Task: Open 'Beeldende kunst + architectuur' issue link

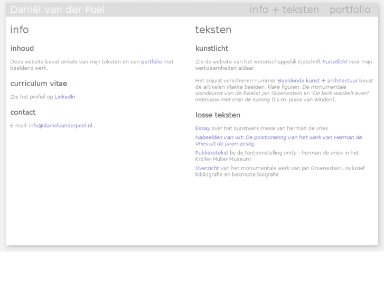Action: pyautogui.click(x=317, y=81)
